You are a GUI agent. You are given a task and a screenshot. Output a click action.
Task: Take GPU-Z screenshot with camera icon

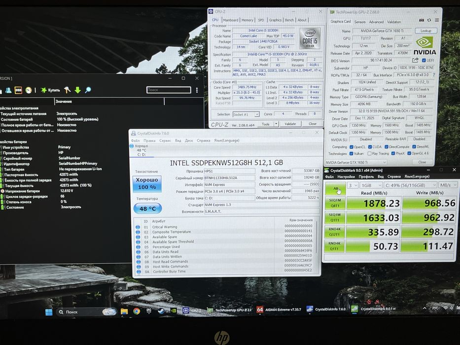coord(421,20)
